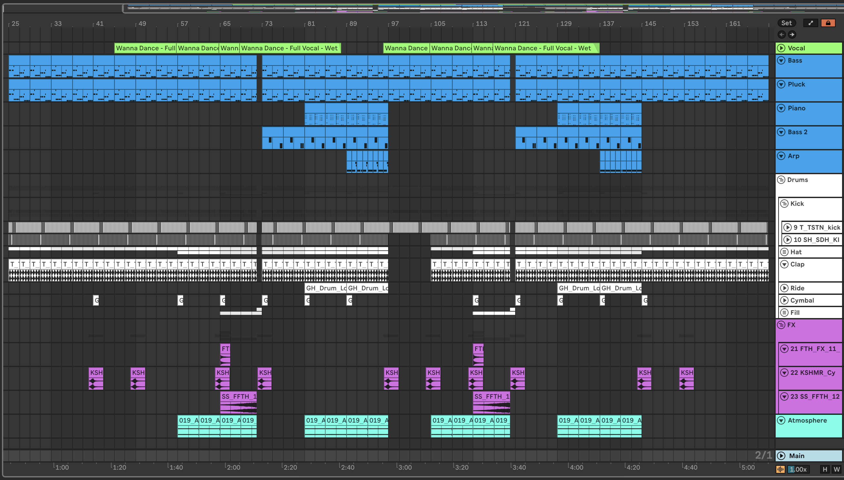Select the Atmosphere track name
This screenshot has width=844, height=480.
[x=807, y=420]
